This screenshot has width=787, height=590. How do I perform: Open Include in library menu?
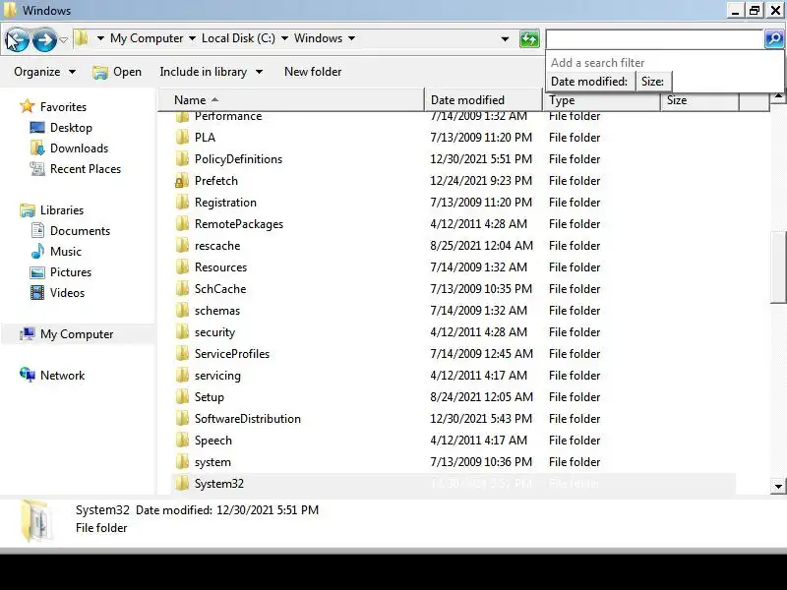point(211,72)
